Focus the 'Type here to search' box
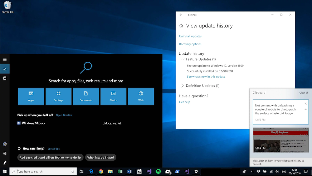The height and width of the screenshot is (176, 312). (x=43, y=171)
